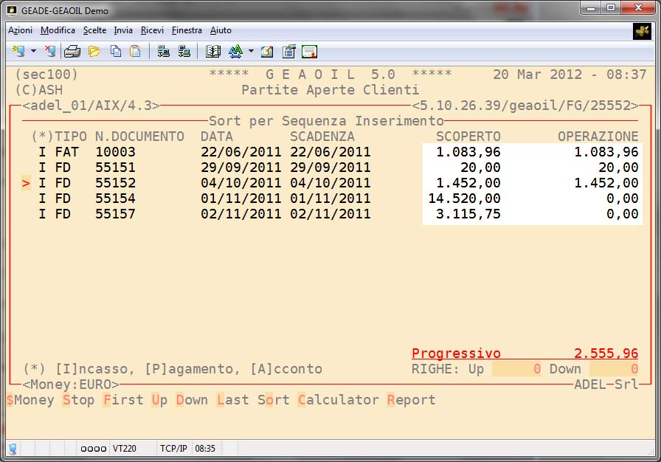Select document row 55154
Viewport: 661px width, 462px height.
pyautogui.click(x=115, y=199)
